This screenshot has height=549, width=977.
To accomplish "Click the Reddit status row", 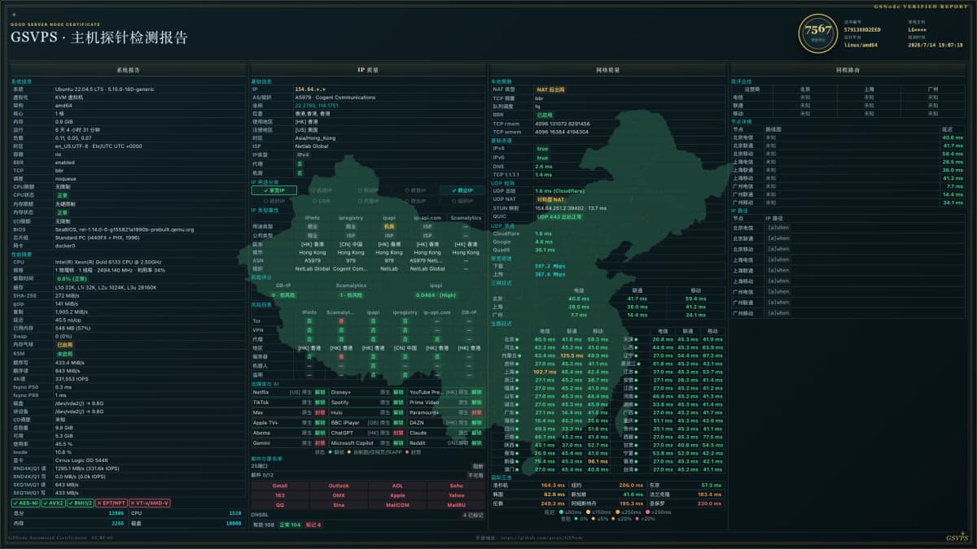I will (x=445, y=443).
